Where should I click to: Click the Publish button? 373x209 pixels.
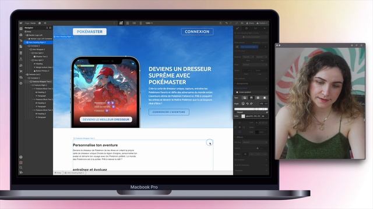click(x=262, y=23)
